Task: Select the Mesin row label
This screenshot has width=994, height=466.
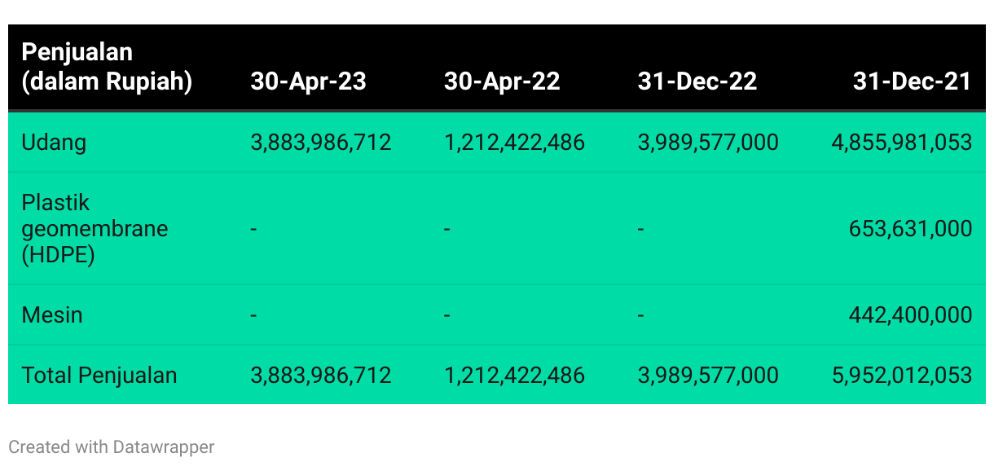Action: tap(52, 314)
